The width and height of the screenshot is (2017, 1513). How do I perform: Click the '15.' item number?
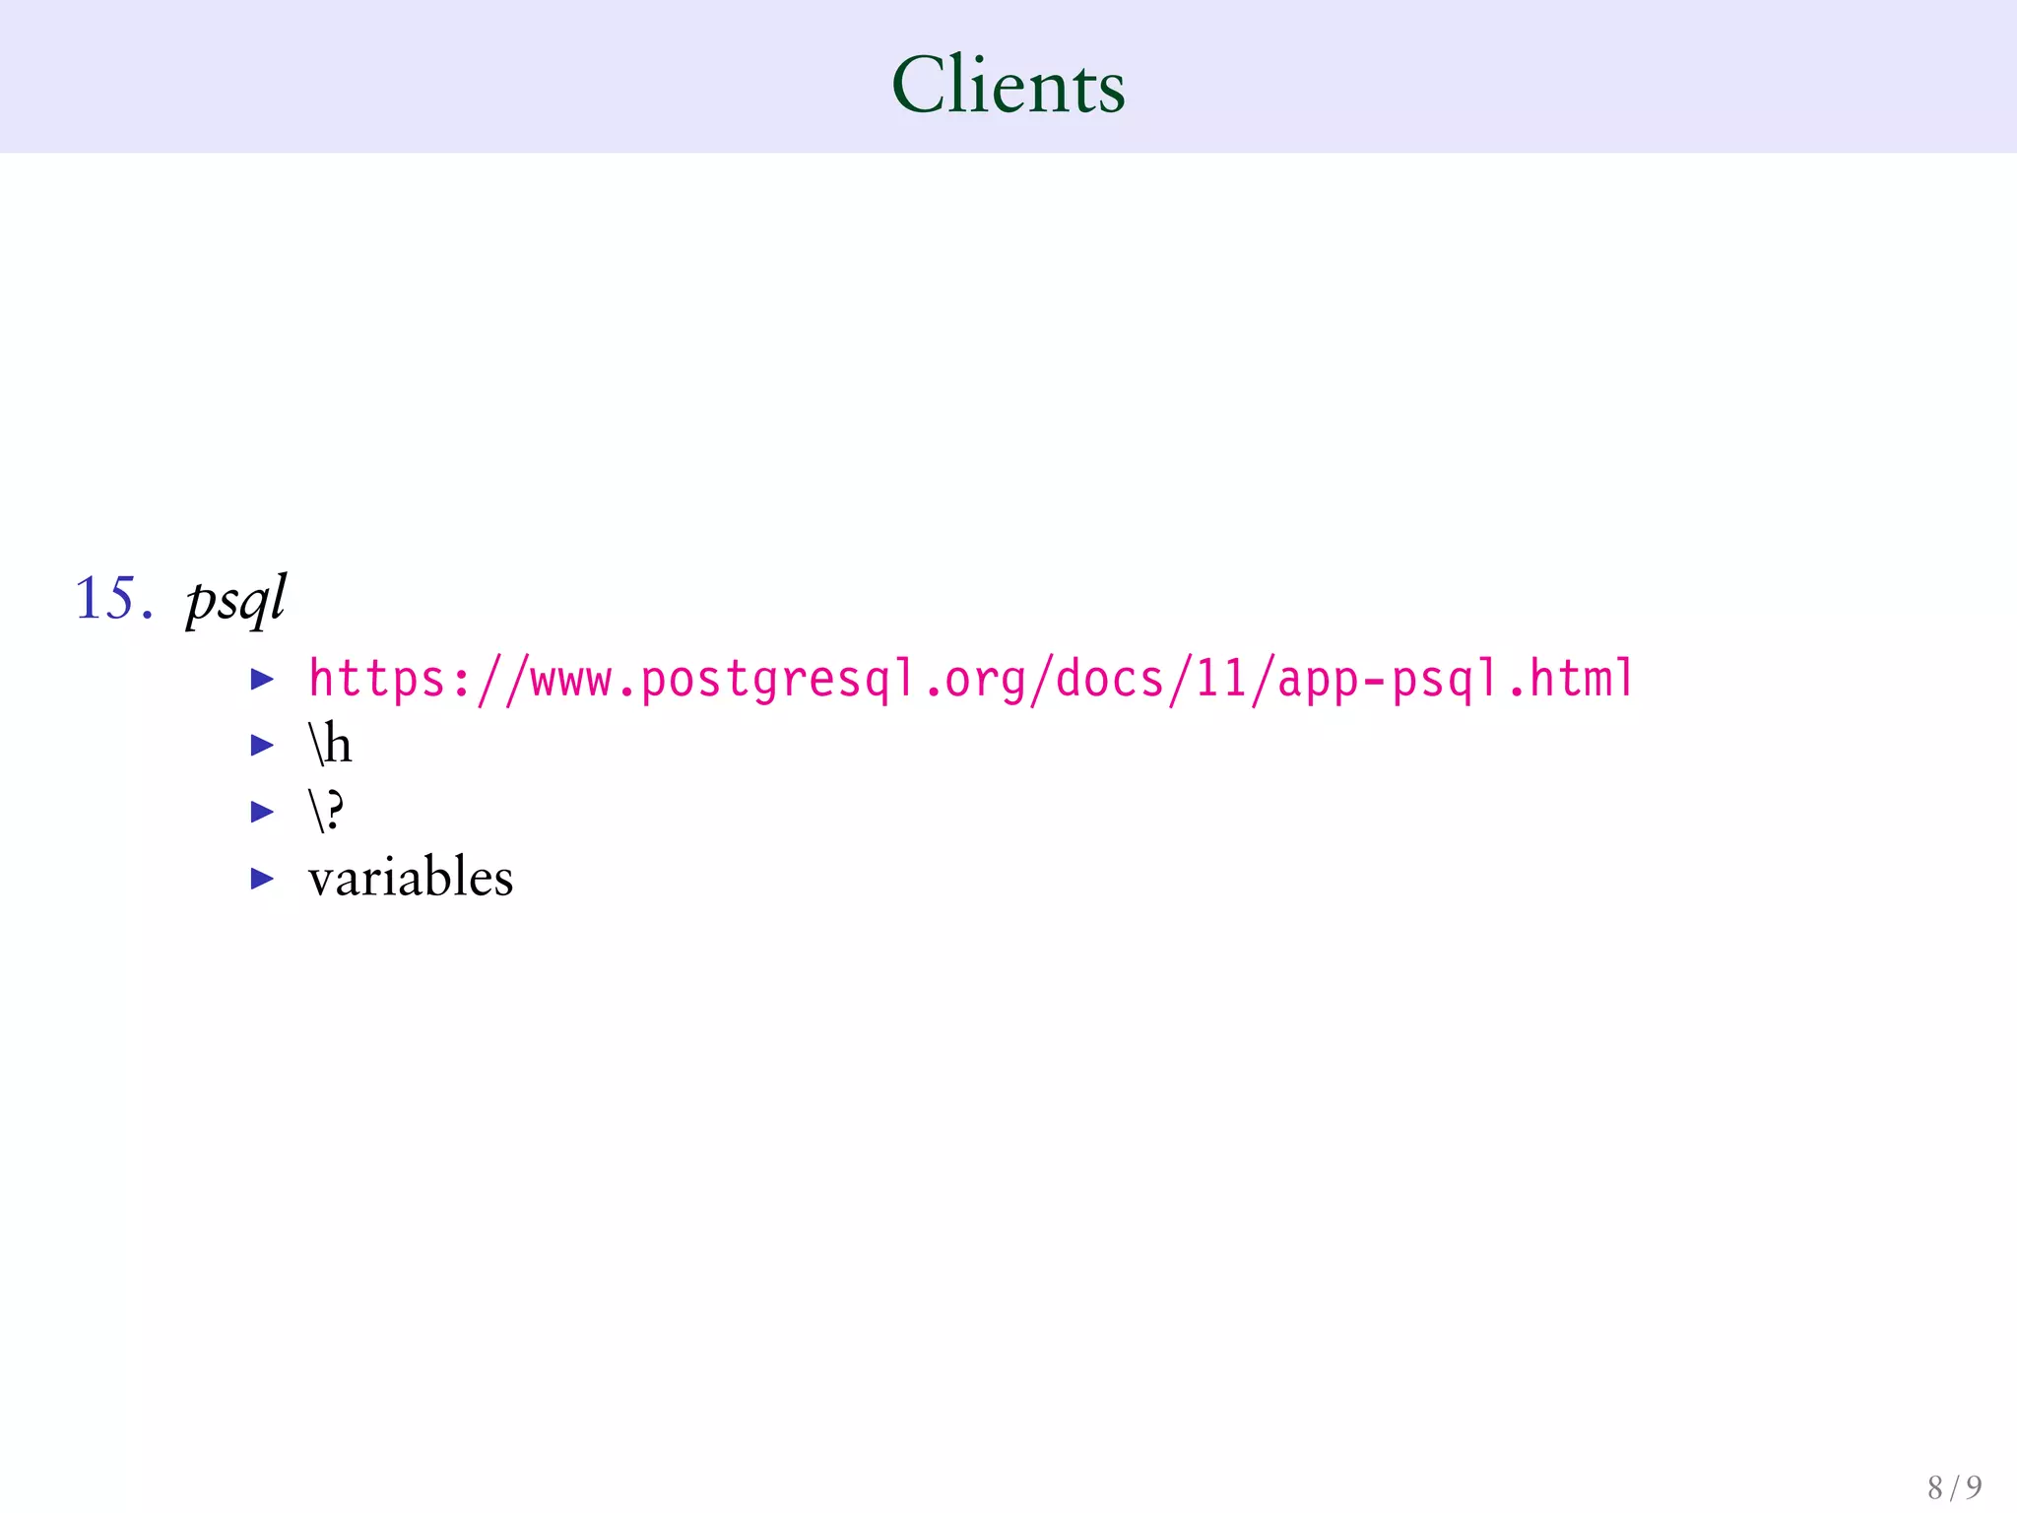pos(114,598)
